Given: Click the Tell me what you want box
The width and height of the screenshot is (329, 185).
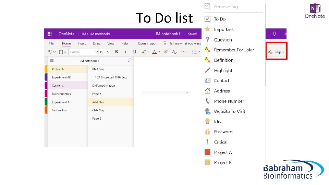Looking at the screenshot, I should (185, 44).
